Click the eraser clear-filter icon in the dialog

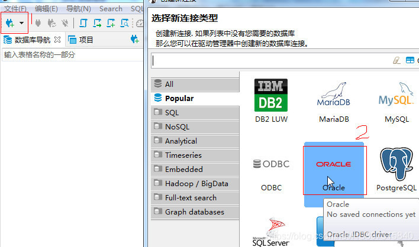[397, 60]
